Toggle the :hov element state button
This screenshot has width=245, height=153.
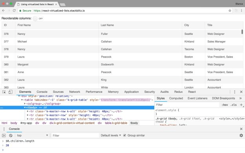click(x=225, y=105)
